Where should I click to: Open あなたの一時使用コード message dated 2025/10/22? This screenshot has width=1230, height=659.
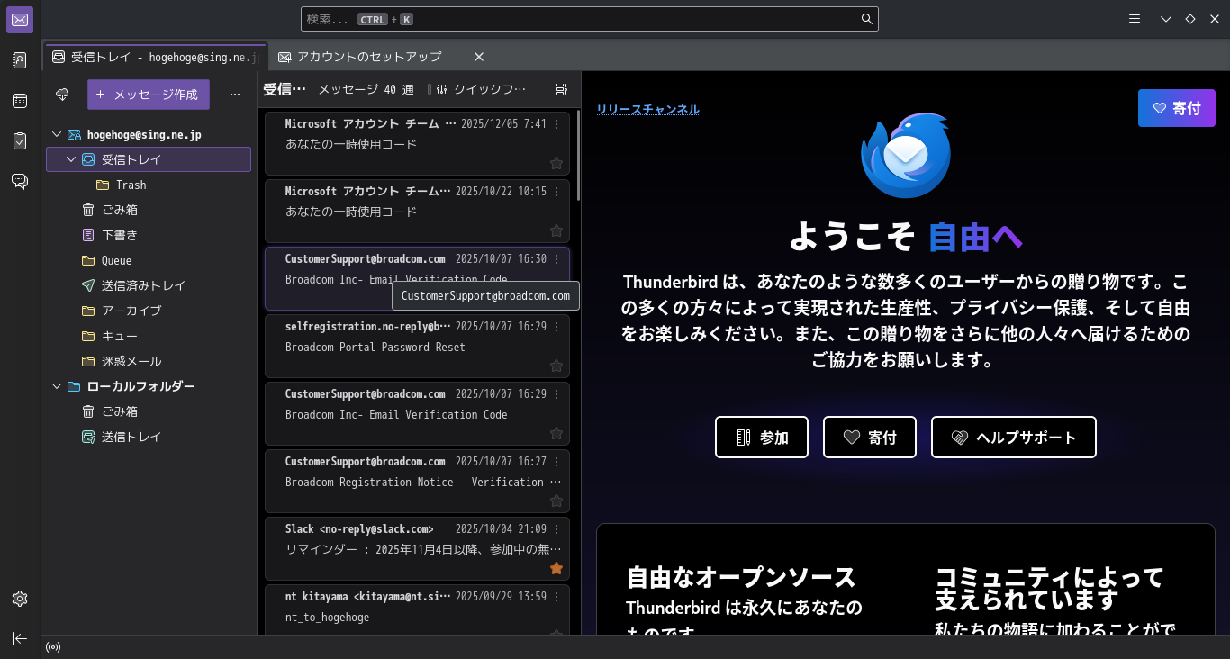417,211
